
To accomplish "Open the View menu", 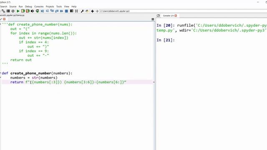I will (x=66, y=7).
